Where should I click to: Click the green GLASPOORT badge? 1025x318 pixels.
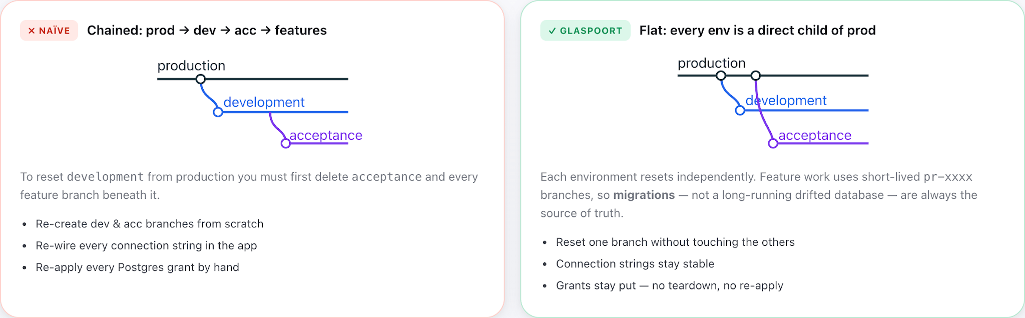585,31
